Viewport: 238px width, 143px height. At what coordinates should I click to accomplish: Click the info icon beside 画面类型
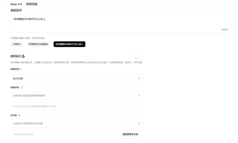point(21,69)
